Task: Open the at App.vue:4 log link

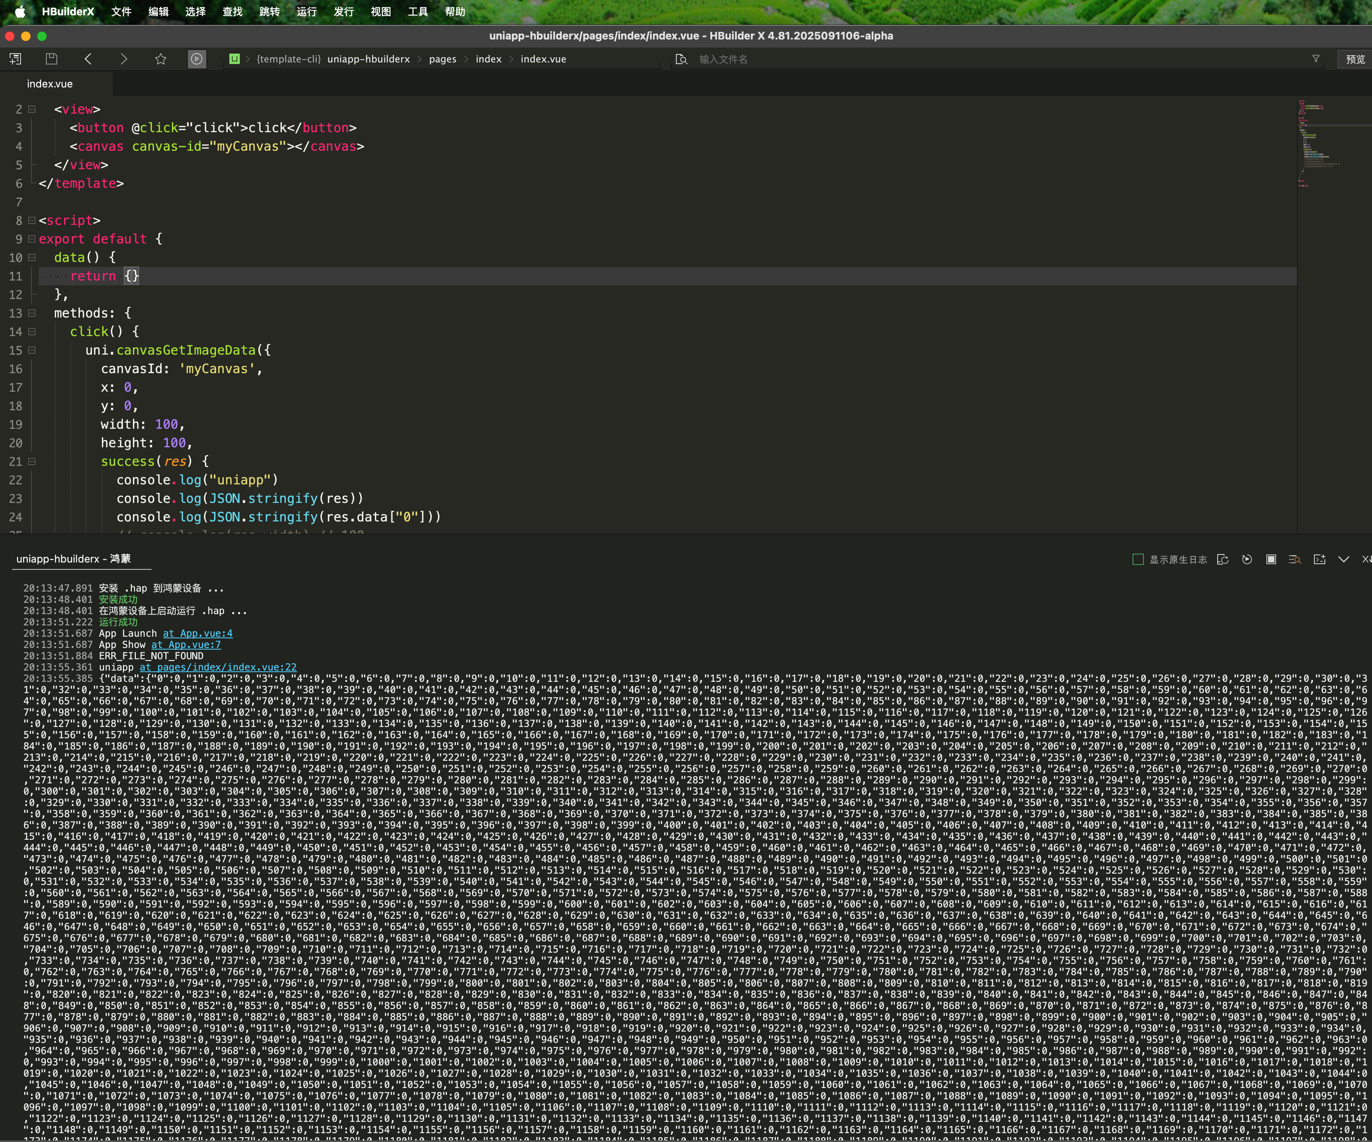Action: point(197,633)
